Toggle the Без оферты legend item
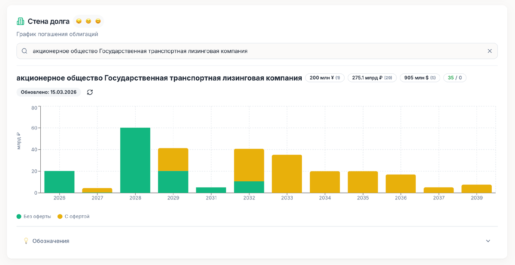 [x=34, y=217]
